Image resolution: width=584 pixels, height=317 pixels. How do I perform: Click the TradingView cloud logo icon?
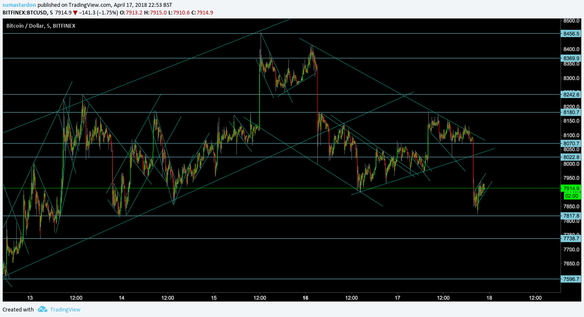click(42, 309)
